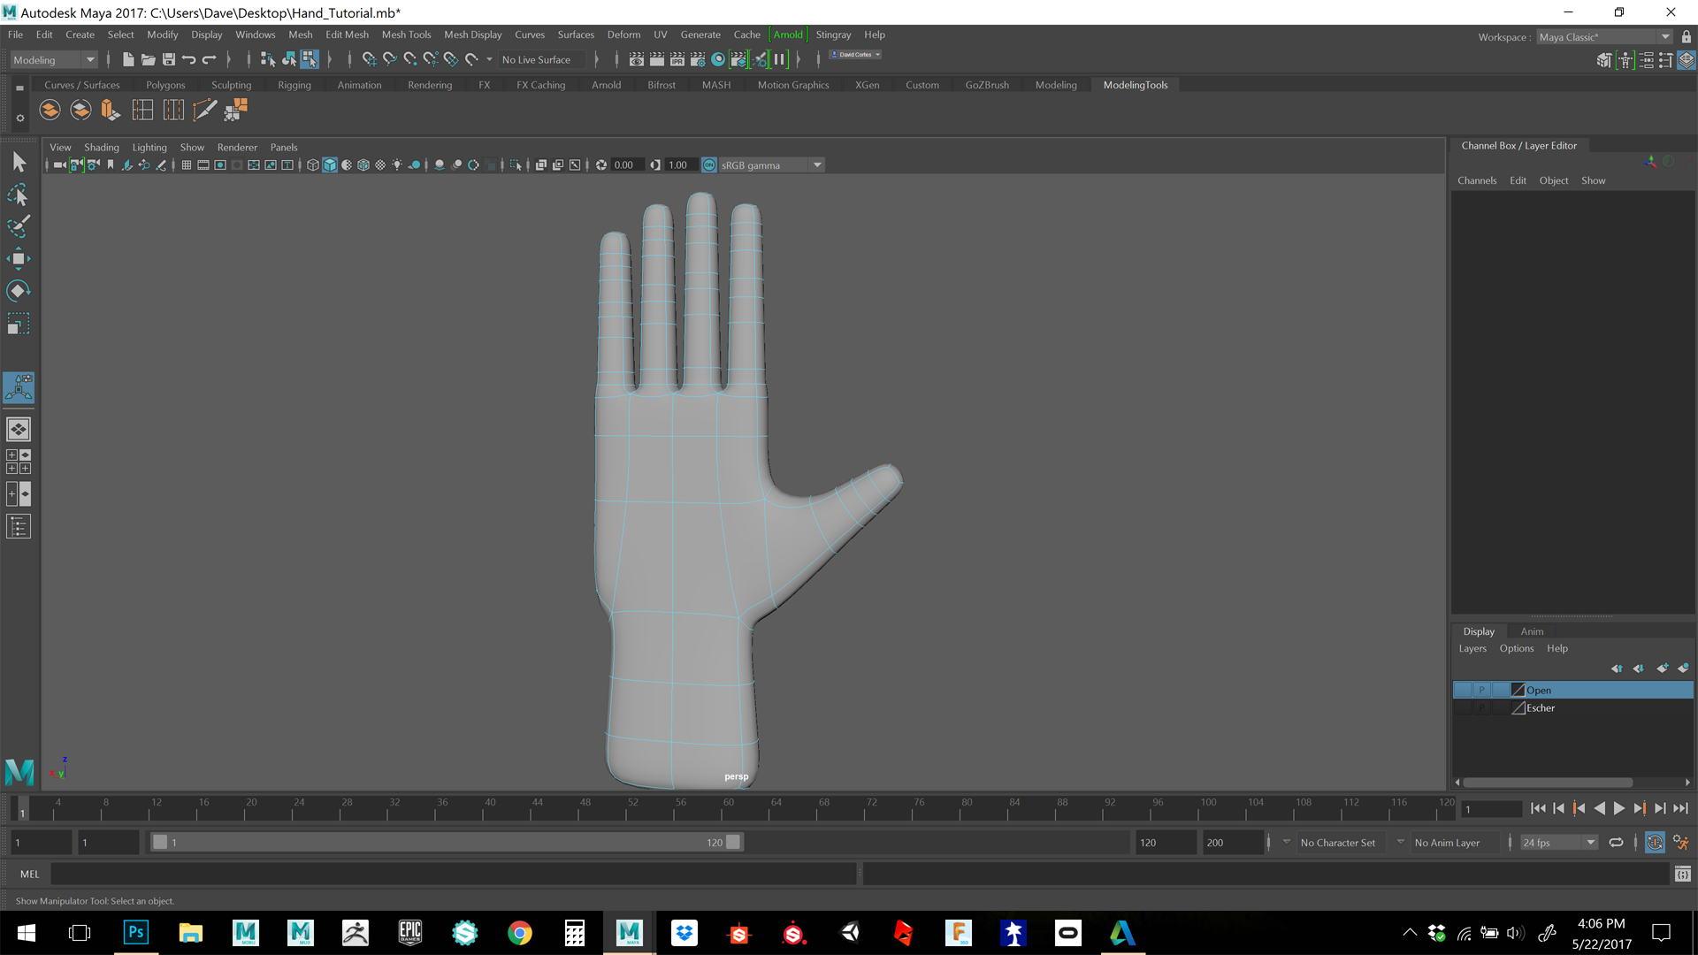This screenshot has width=1698, height=955.
Task: Activate the Multi-Cut tool on the shelf
Action: click(x=205, y=109)
